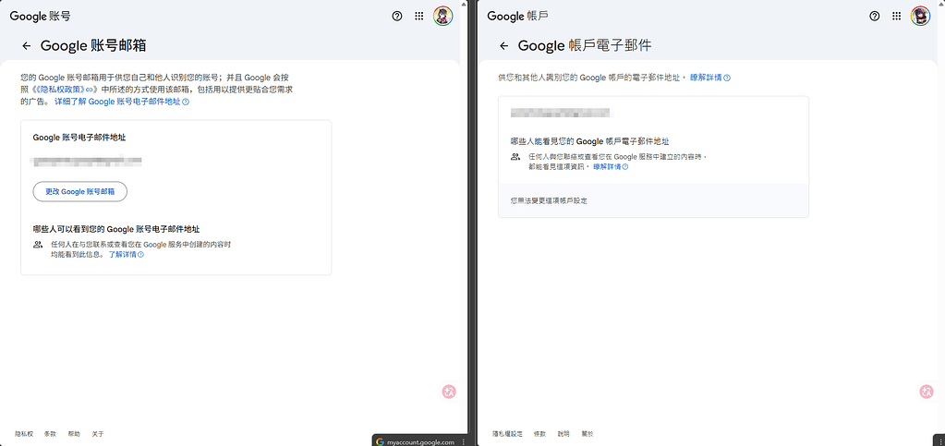Open the help icon in the right window

[x=875, y=17]
